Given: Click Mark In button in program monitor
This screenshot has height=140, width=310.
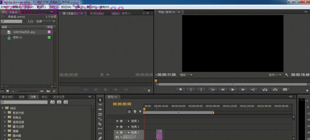Looking at the screenshot, I should pyautogui.click(x=191, y=90).
